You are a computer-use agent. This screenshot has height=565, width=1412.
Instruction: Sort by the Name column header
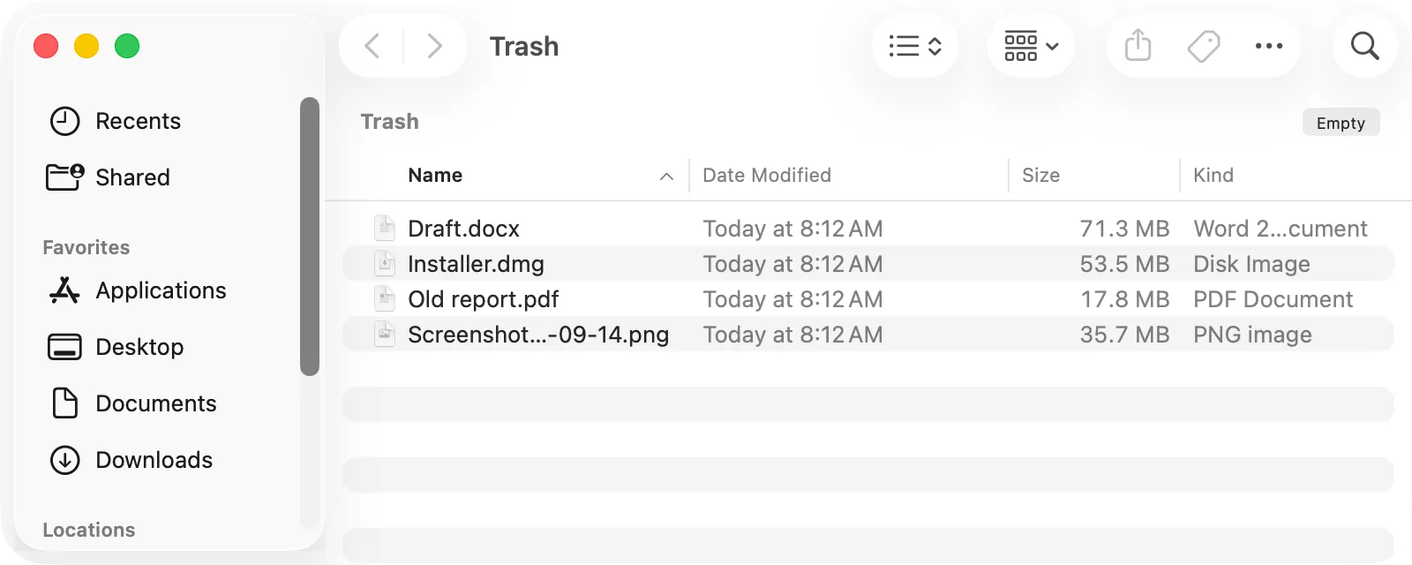[435, 175]
